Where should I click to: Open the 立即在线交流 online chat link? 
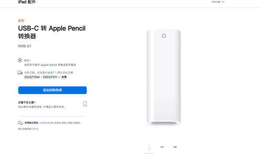pos(47,123)
